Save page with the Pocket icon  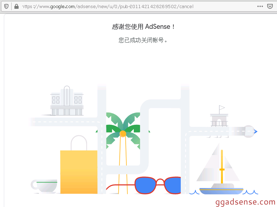270,7
